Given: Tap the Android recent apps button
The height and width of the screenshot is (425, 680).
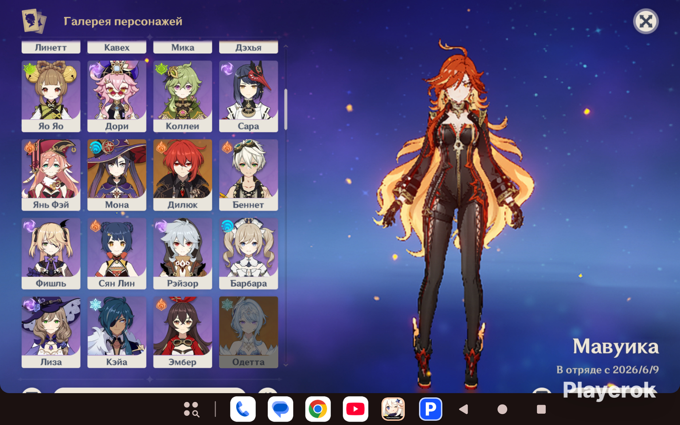Looking at the screenshot, I should [x=541, y=409].
